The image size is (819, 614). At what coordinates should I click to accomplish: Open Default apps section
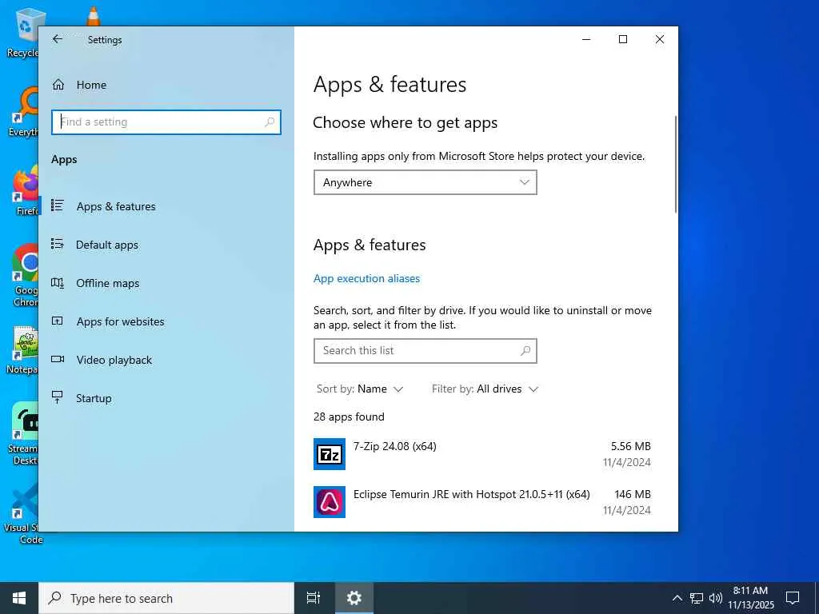tap(166, 245)
